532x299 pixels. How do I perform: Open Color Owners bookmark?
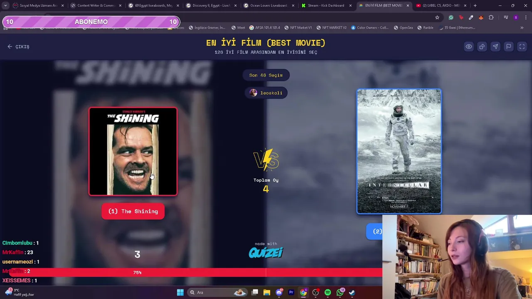(x=369, y=28)
